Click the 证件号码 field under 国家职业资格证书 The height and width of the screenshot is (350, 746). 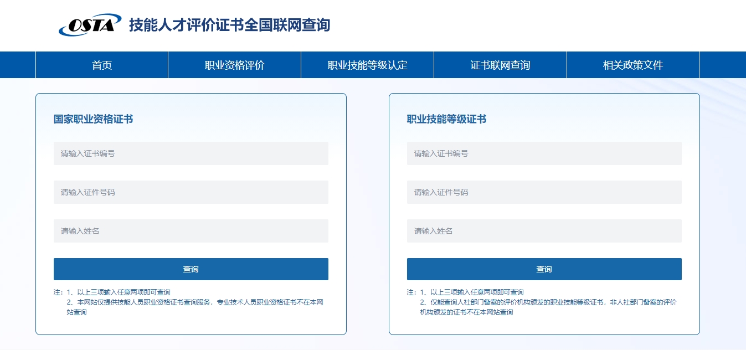(x=191, y=192)
